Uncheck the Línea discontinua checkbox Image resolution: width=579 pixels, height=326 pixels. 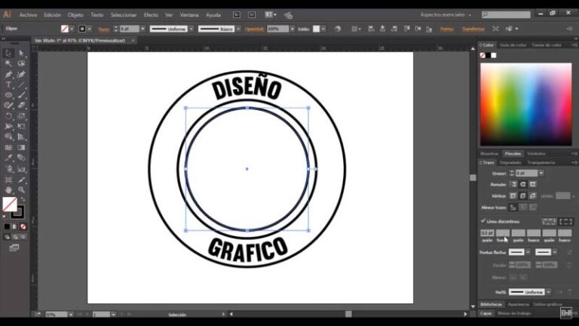point(483,221)
